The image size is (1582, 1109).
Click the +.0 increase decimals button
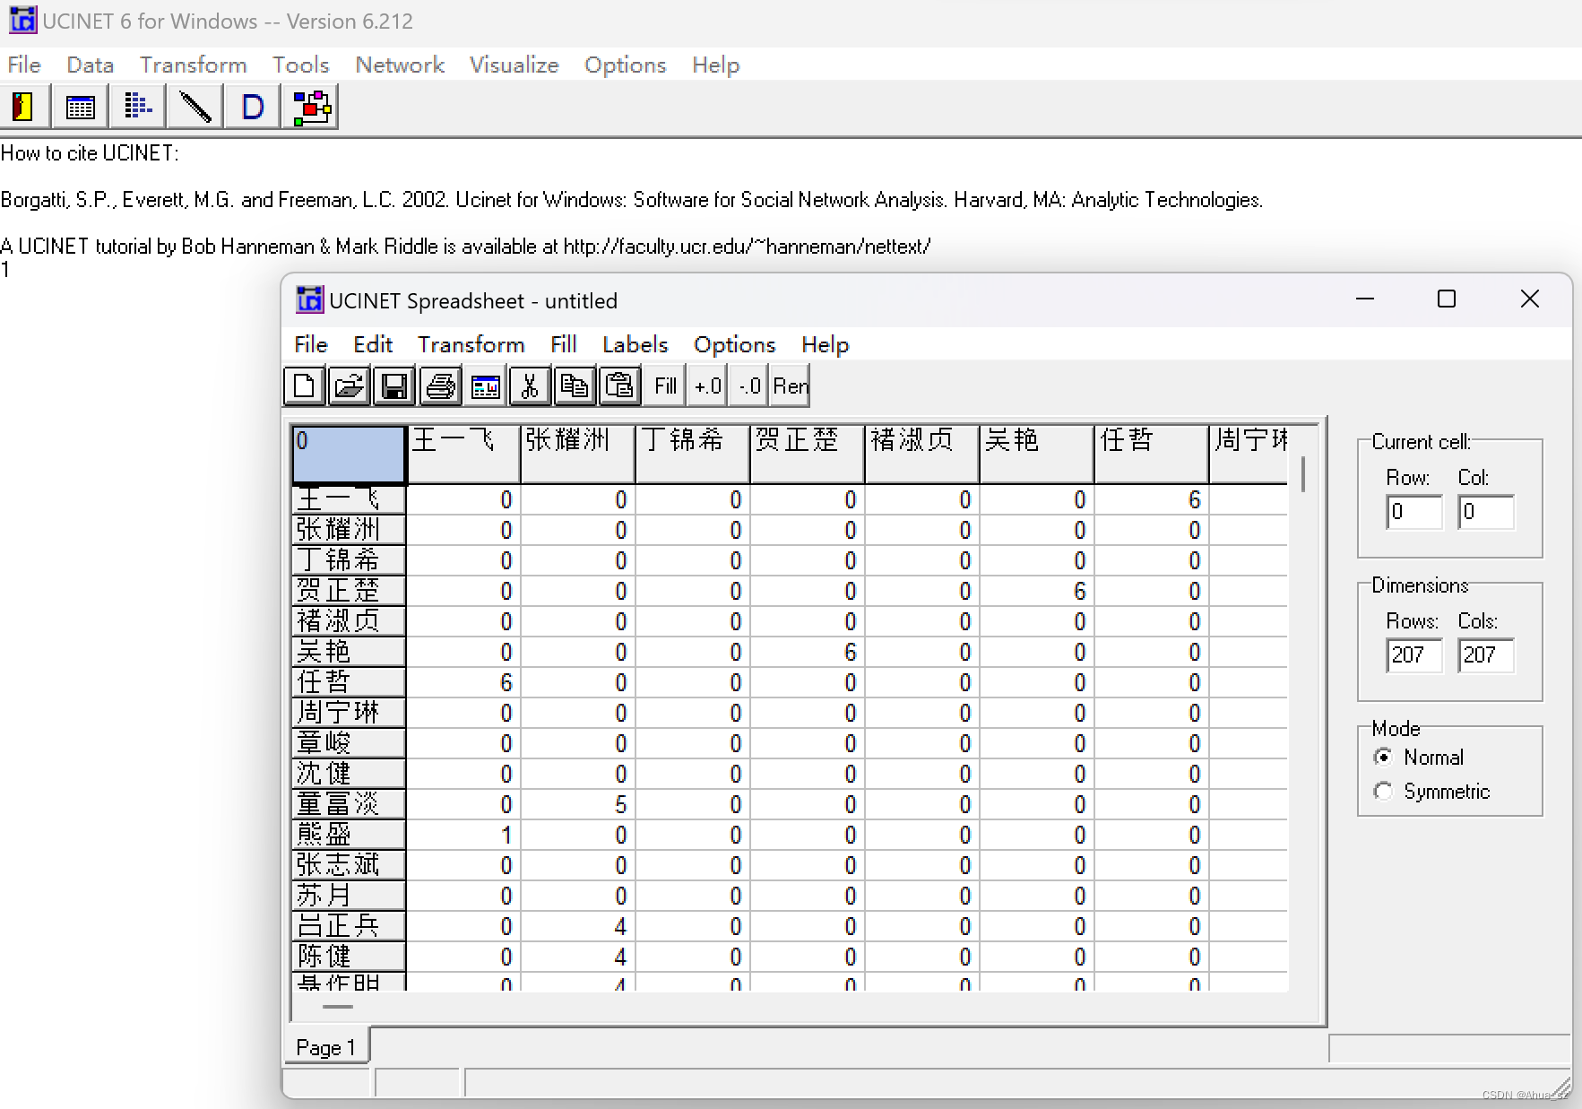708,386
